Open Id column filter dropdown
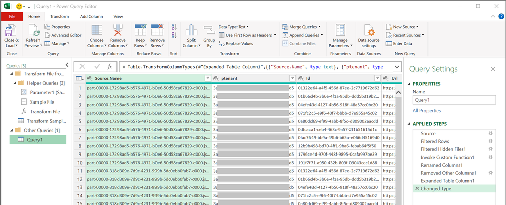506x205 pixels. point(377,78)
